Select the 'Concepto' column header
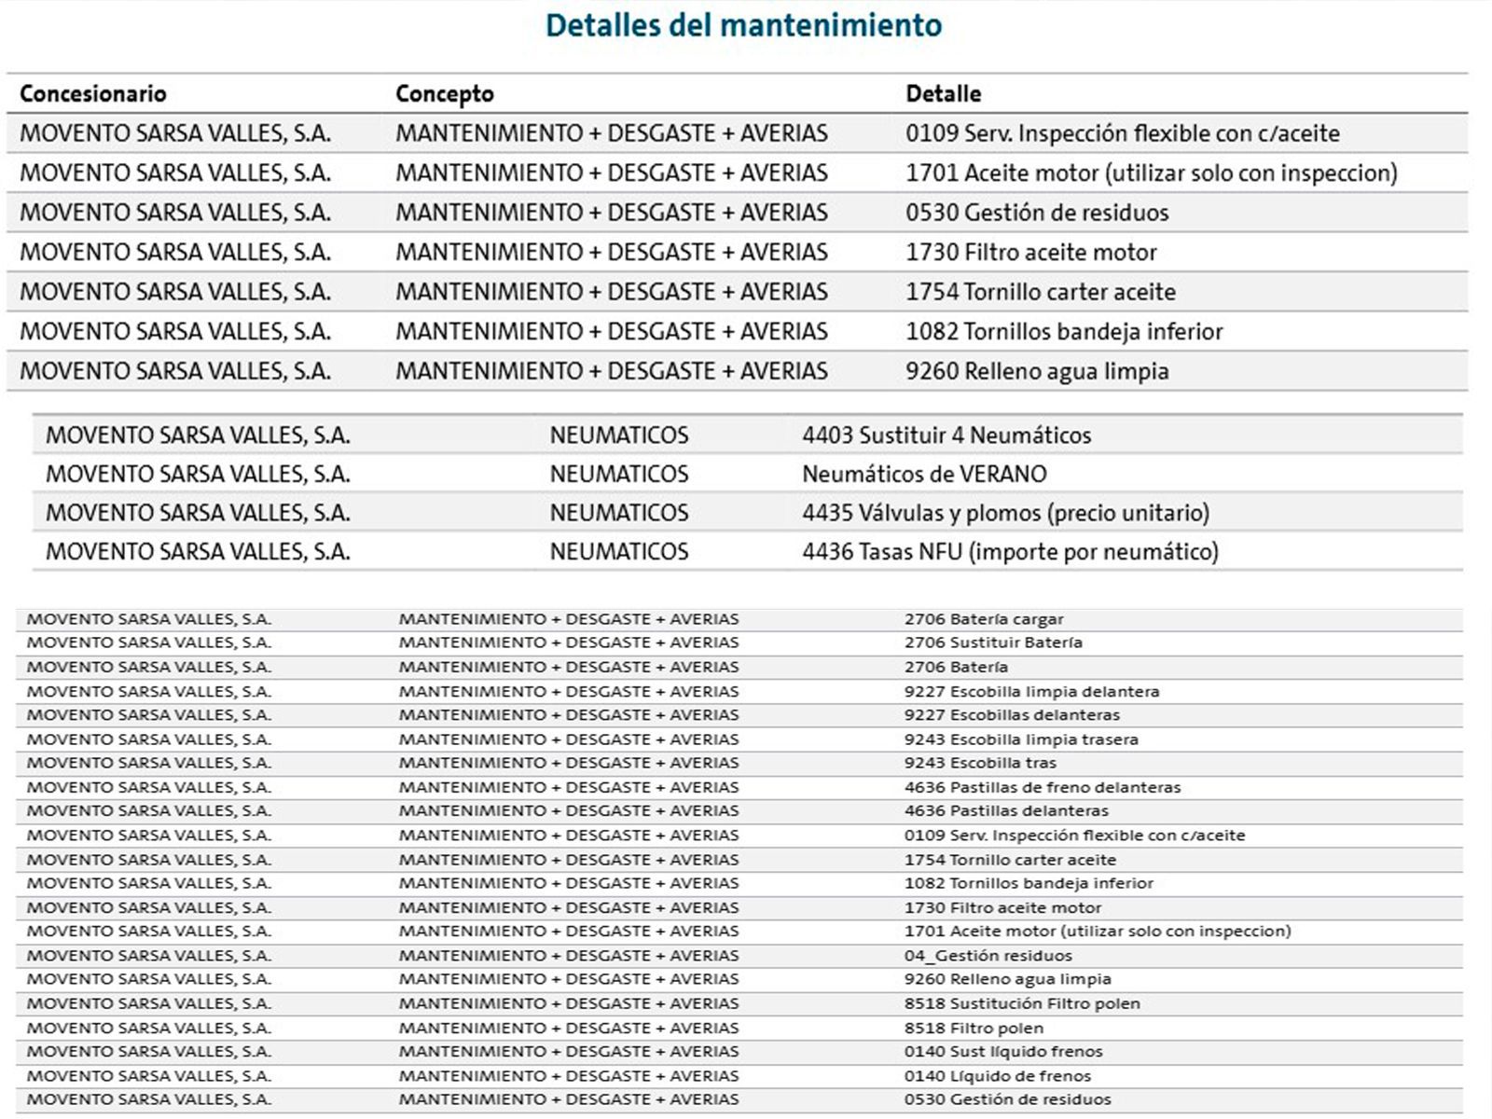Screen dimensions: 1492x1119 (445, 94)
